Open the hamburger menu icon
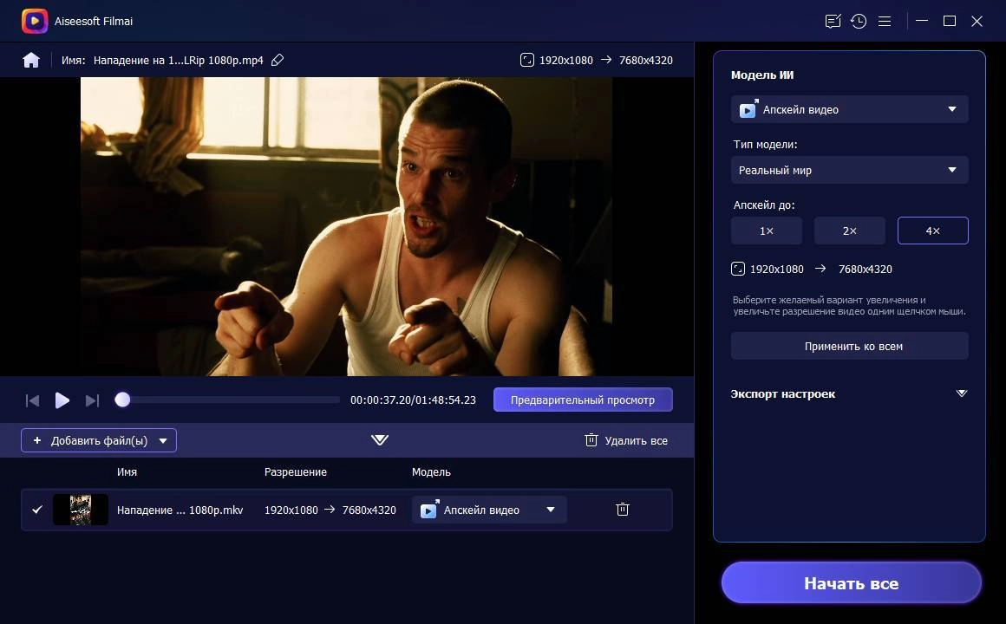Screen dimensions: 1006x624 coord(884,21)
